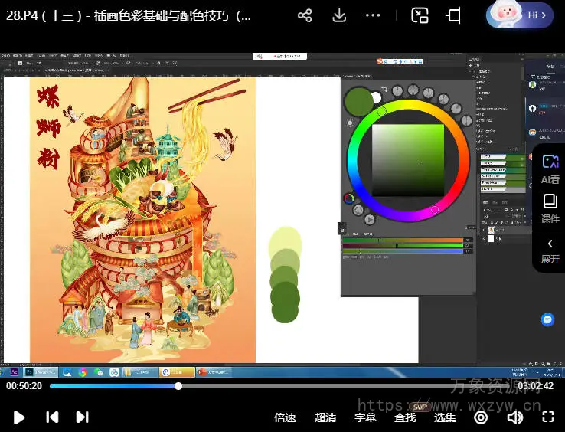Image resolution: width=565 pixels, height=432 pixels.
Task: Click the video progress bar handle
Action: point(178,386)
